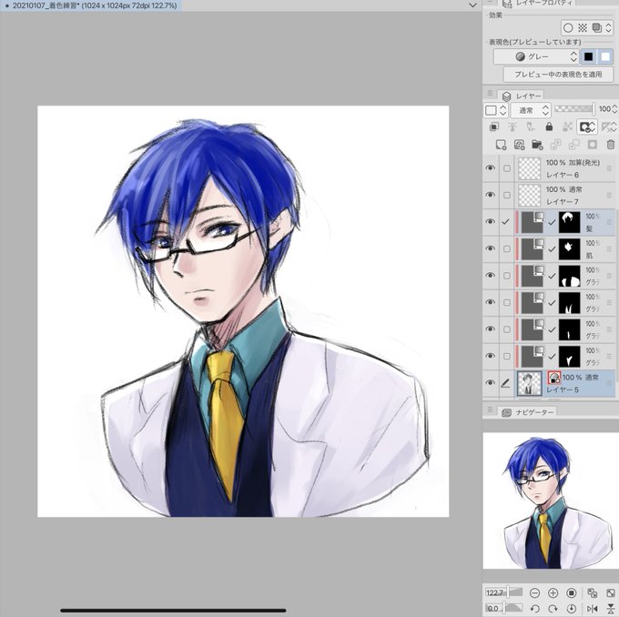Create a new raster layer

click(x=501, y=145)
